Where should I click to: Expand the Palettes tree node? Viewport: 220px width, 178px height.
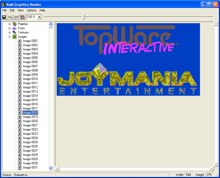(9, 24)
